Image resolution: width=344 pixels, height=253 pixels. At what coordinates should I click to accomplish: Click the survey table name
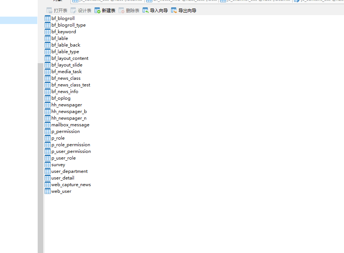point(58,165)
